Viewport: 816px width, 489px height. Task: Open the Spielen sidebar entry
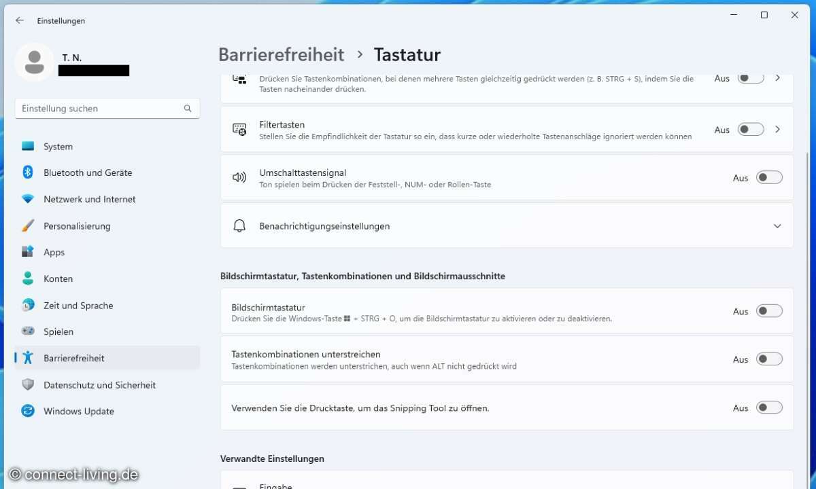click(107, 331)
